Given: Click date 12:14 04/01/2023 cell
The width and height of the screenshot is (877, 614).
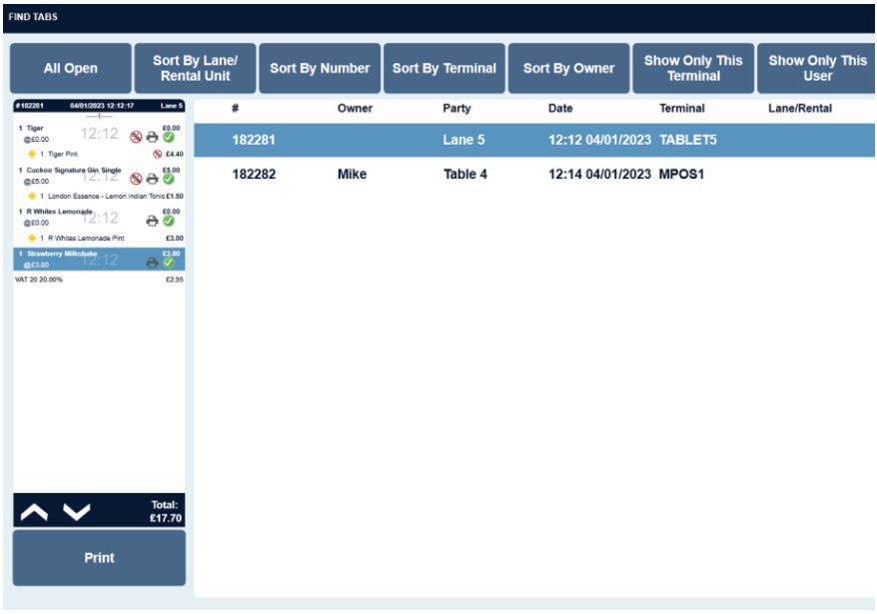Looking at the screenshot, I should pyautogui.click(x=599, y=174).
